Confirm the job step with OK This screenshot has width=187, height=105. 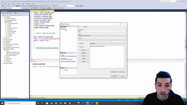point(115,76)
